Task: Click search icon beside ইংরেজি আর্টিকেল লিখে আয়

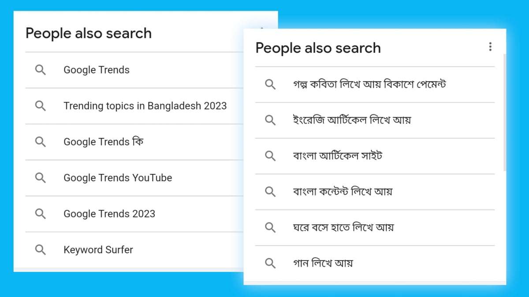Action: (x=270, y=120)
